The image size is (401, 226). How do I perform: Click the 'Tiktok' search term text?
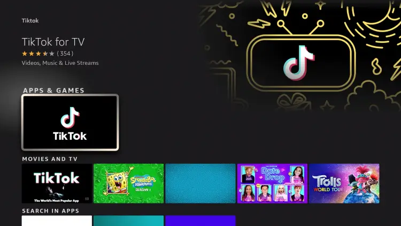pyautogui.click(x=30, y=21)
